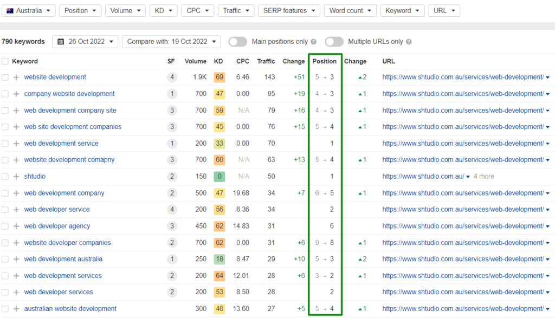Add 'shtudio' keyword with plus icon
Viewport: 555px width, 318px height.
[x=16, y=176]
